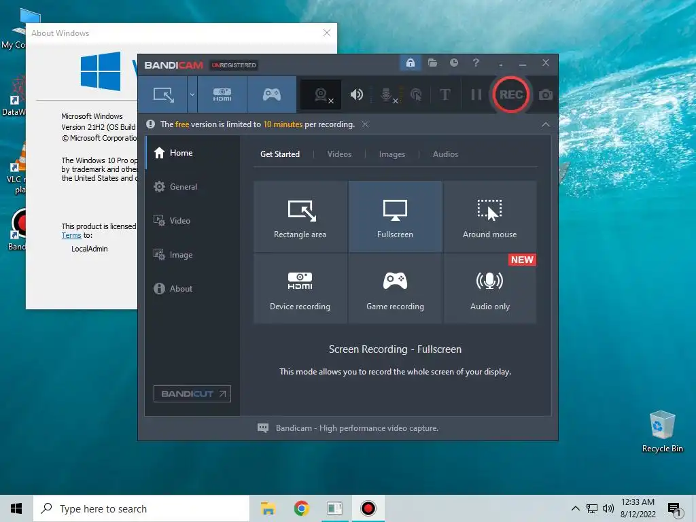Select HDMI device recording mode in toolbar
Screen dimensions: 696x522
[222, 94]
